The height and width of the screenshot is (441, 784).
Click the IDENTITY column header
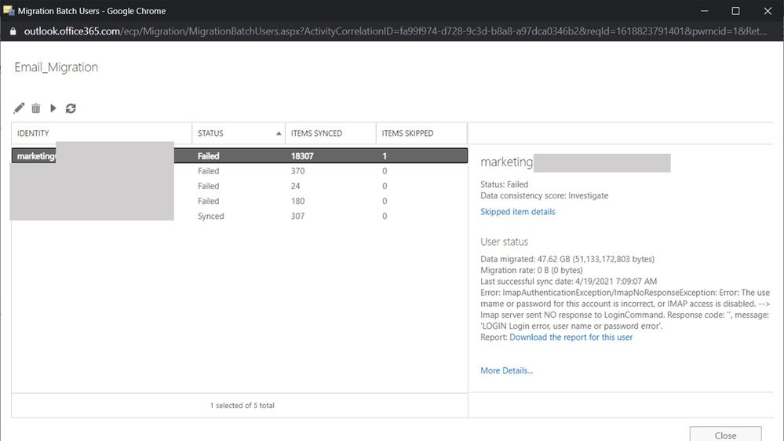(102, 133)
